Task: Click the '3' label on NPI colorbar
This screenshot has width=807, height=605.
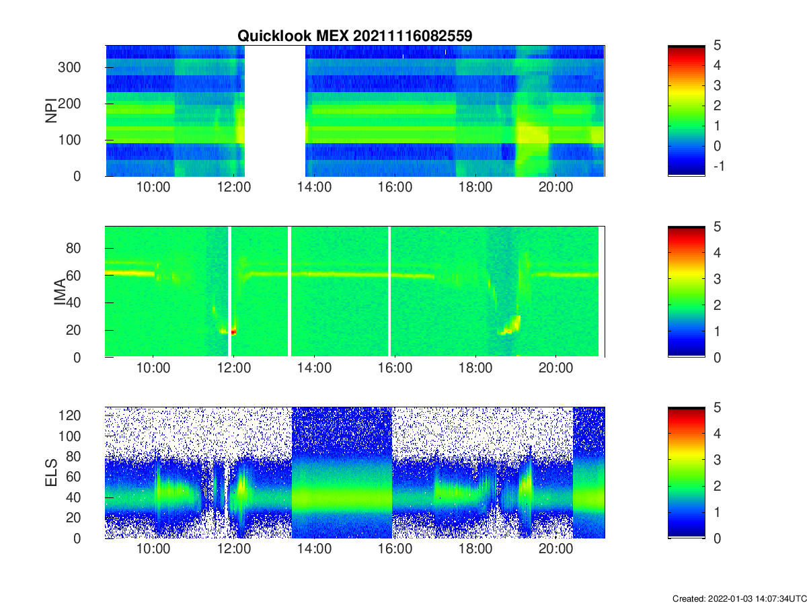Action: click(x=717, y=85)
